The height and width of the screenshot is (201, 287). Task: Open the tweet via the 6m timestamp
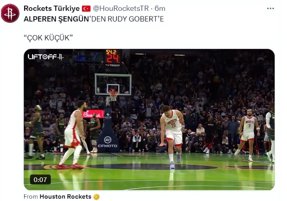[x=160, y=9]
